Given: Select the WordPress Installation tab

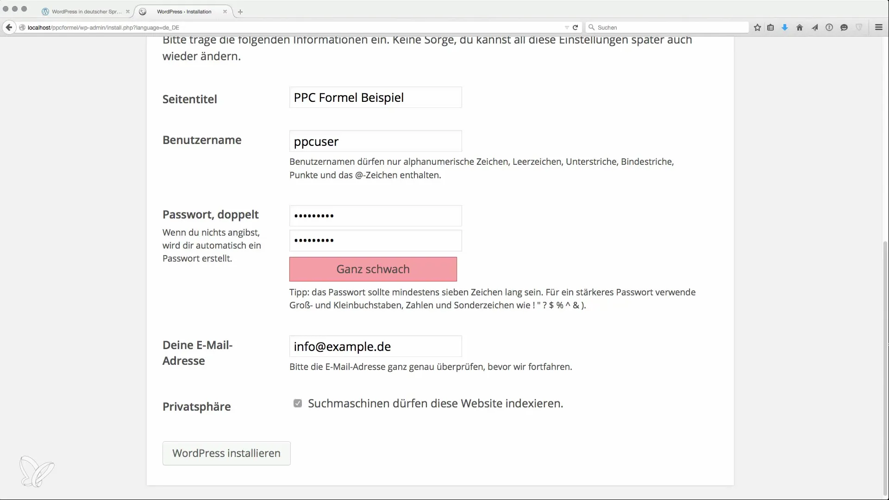Looking at the screenshot, I should [184, 12].
